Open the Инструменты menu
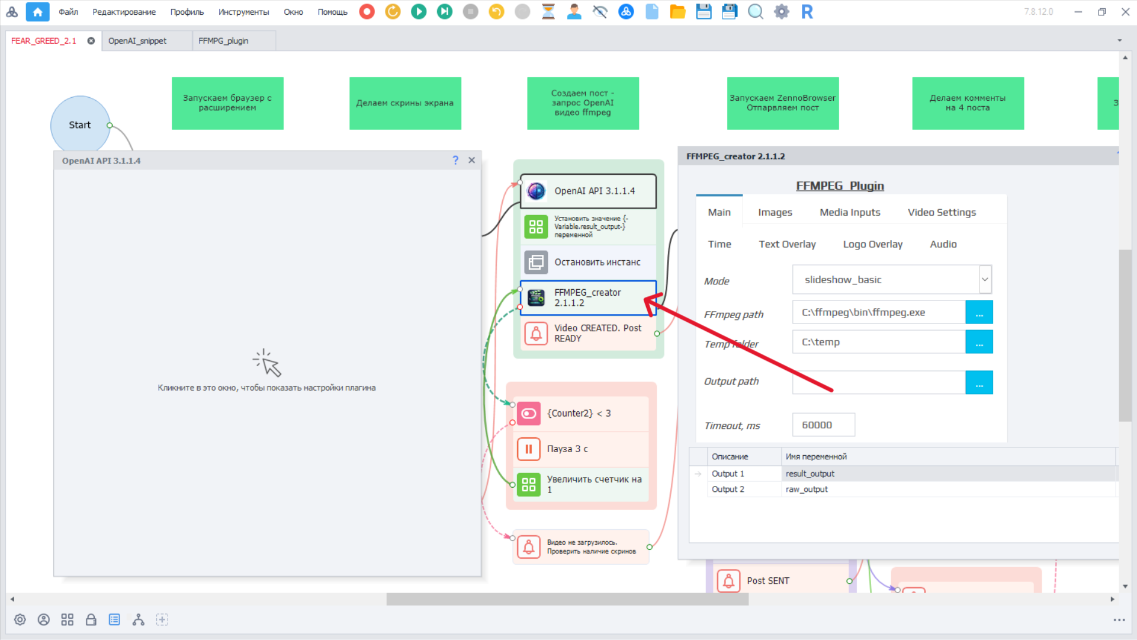Viewport: 1137px width, 640px height. pyautogui.click(x=243, y=12)
